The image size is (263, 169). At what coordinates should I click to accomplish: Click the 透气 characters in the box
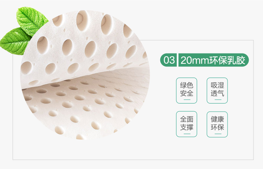click(x=217, y=93)
